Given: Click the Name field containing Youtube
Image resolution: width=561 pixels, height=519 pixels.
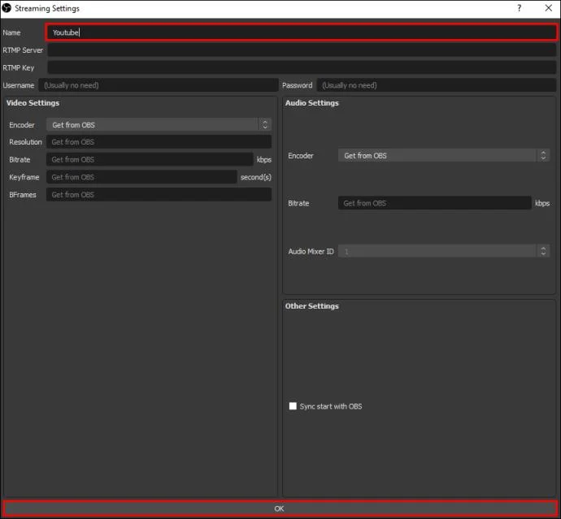Looking at the screenshot, I should (x=302, y=32).
